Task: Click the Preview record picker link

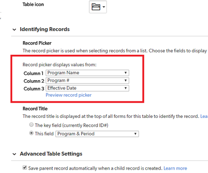Action: coord(68,95)
